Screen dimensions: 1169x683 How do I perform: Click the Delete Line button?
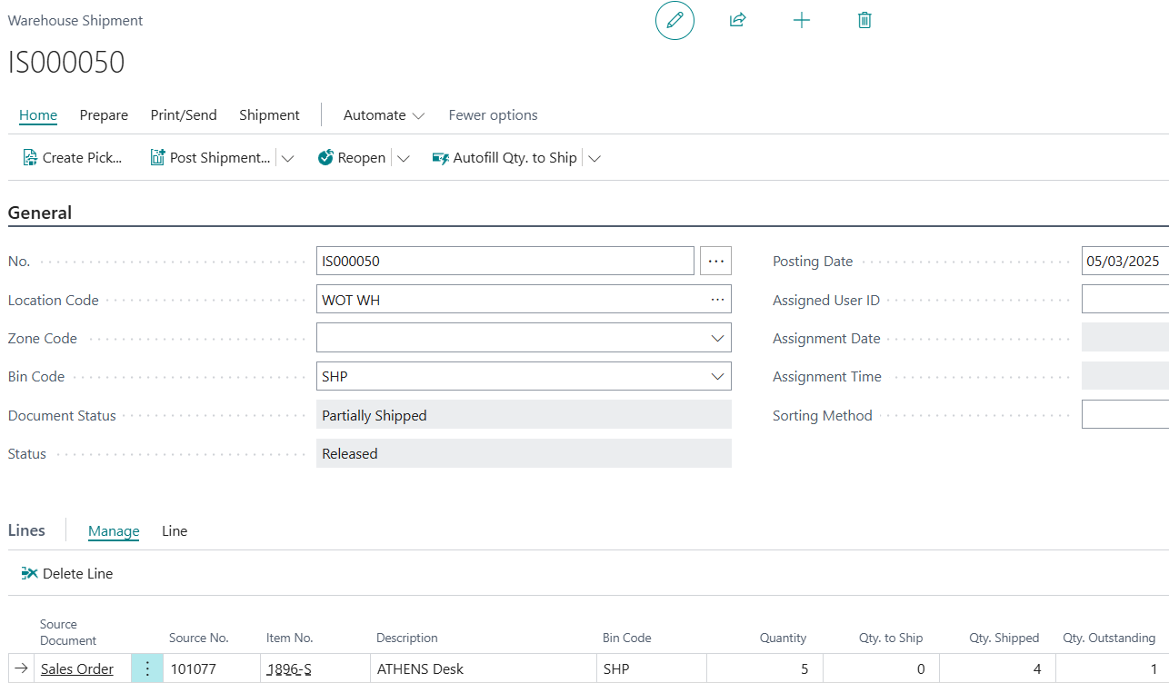pyautogui.click(x=67, y=574)
